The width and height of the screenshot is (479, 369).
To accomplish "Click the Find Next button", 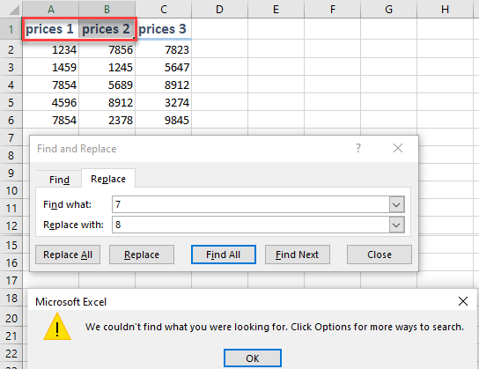I will (x=298, y=255).
